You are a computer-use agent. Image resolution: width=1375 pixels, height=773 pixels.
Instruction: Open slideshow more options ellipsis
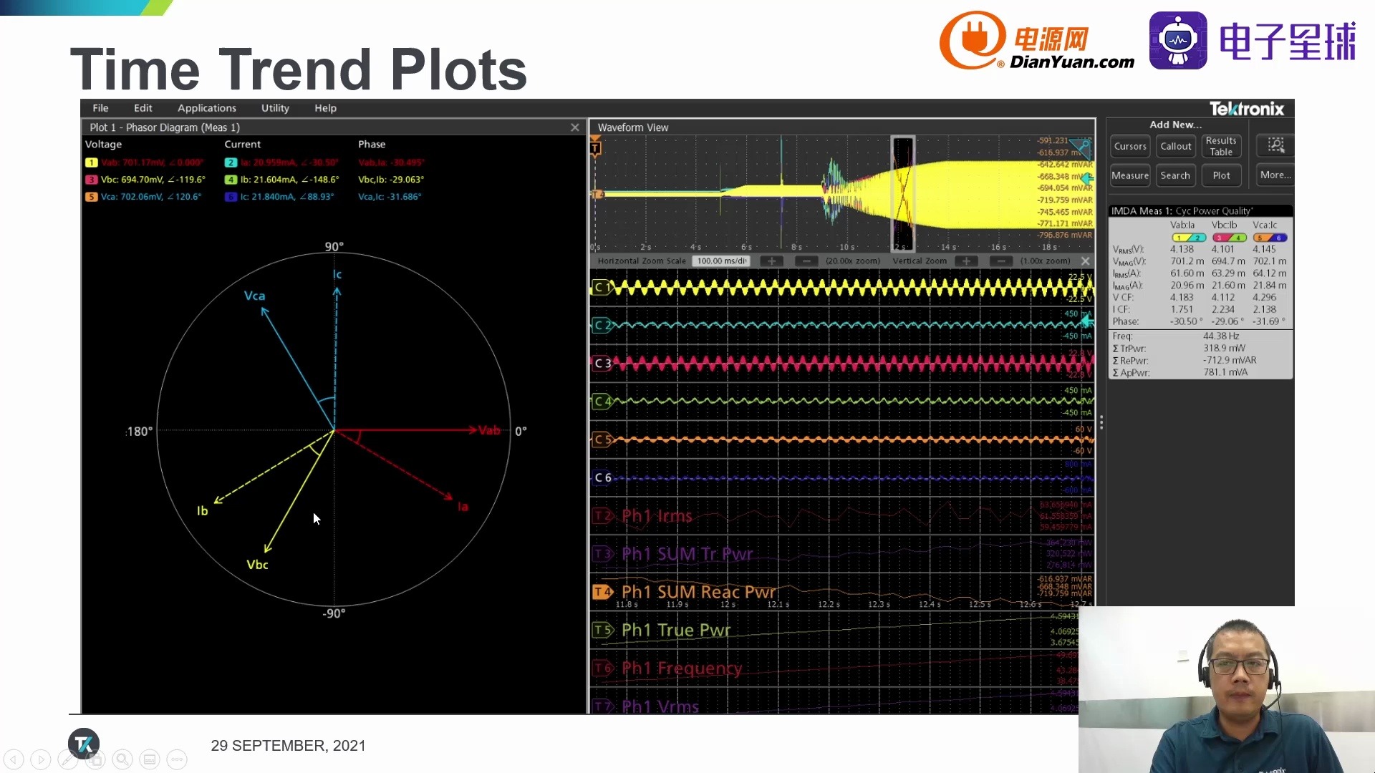pos(177,759)
